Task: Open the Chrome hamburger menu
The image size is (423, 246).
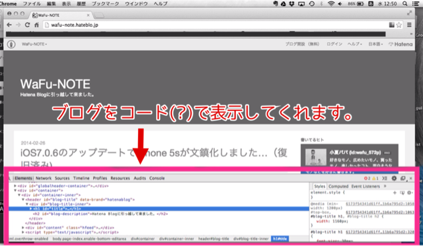Action: [x=409, y=25]
